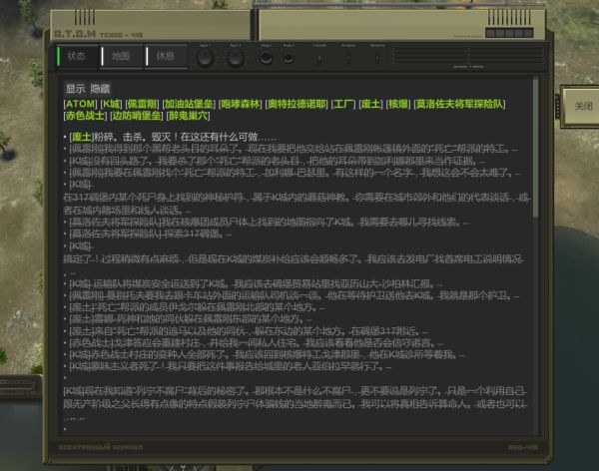Open the 休息 tab
This screenshot has height=471, width=599.
pos(167,57)
